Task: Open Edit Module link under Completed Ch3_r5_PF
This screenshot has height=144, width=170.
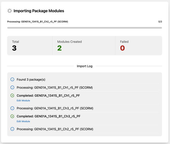Action: tap(23, 121)
